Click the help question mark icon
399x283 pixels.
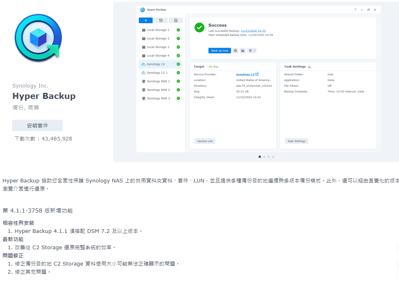pos(355,10)
